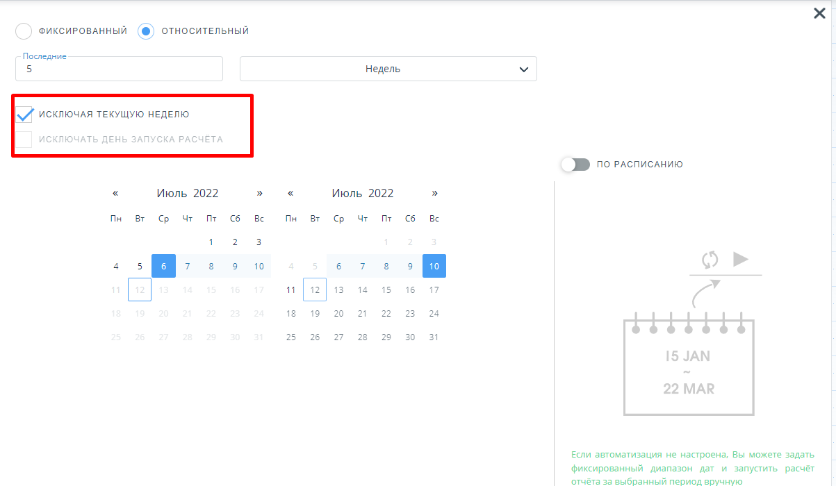Enable the По расписанию toggle switch
Viewport: 836px width, 486px height.
click(575, 165)
